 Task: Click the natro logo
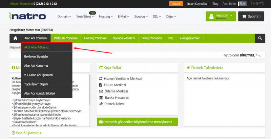click(28, 16)
